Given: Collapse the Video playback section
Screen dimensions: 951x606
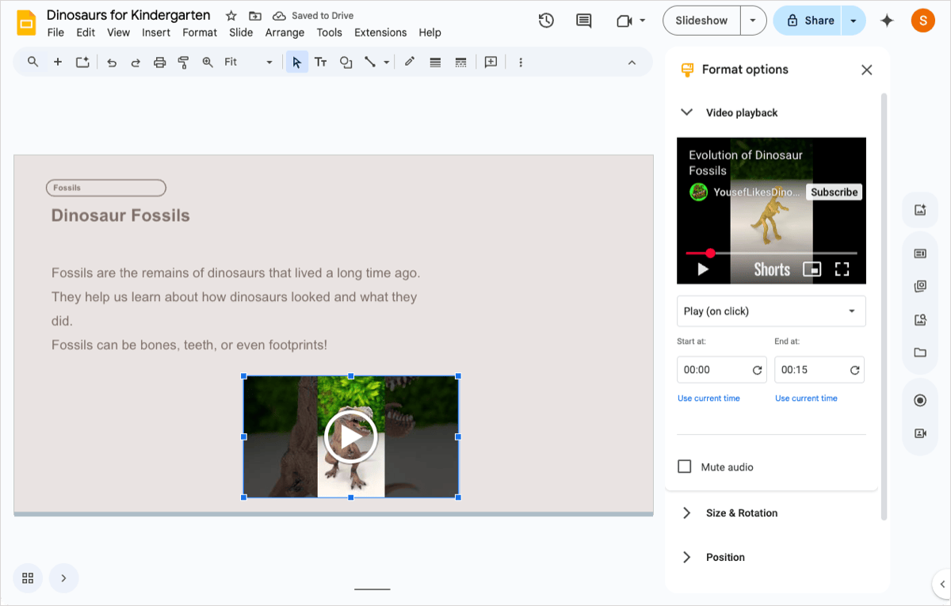Looking at the screenshot, I should tap(687, 112).
